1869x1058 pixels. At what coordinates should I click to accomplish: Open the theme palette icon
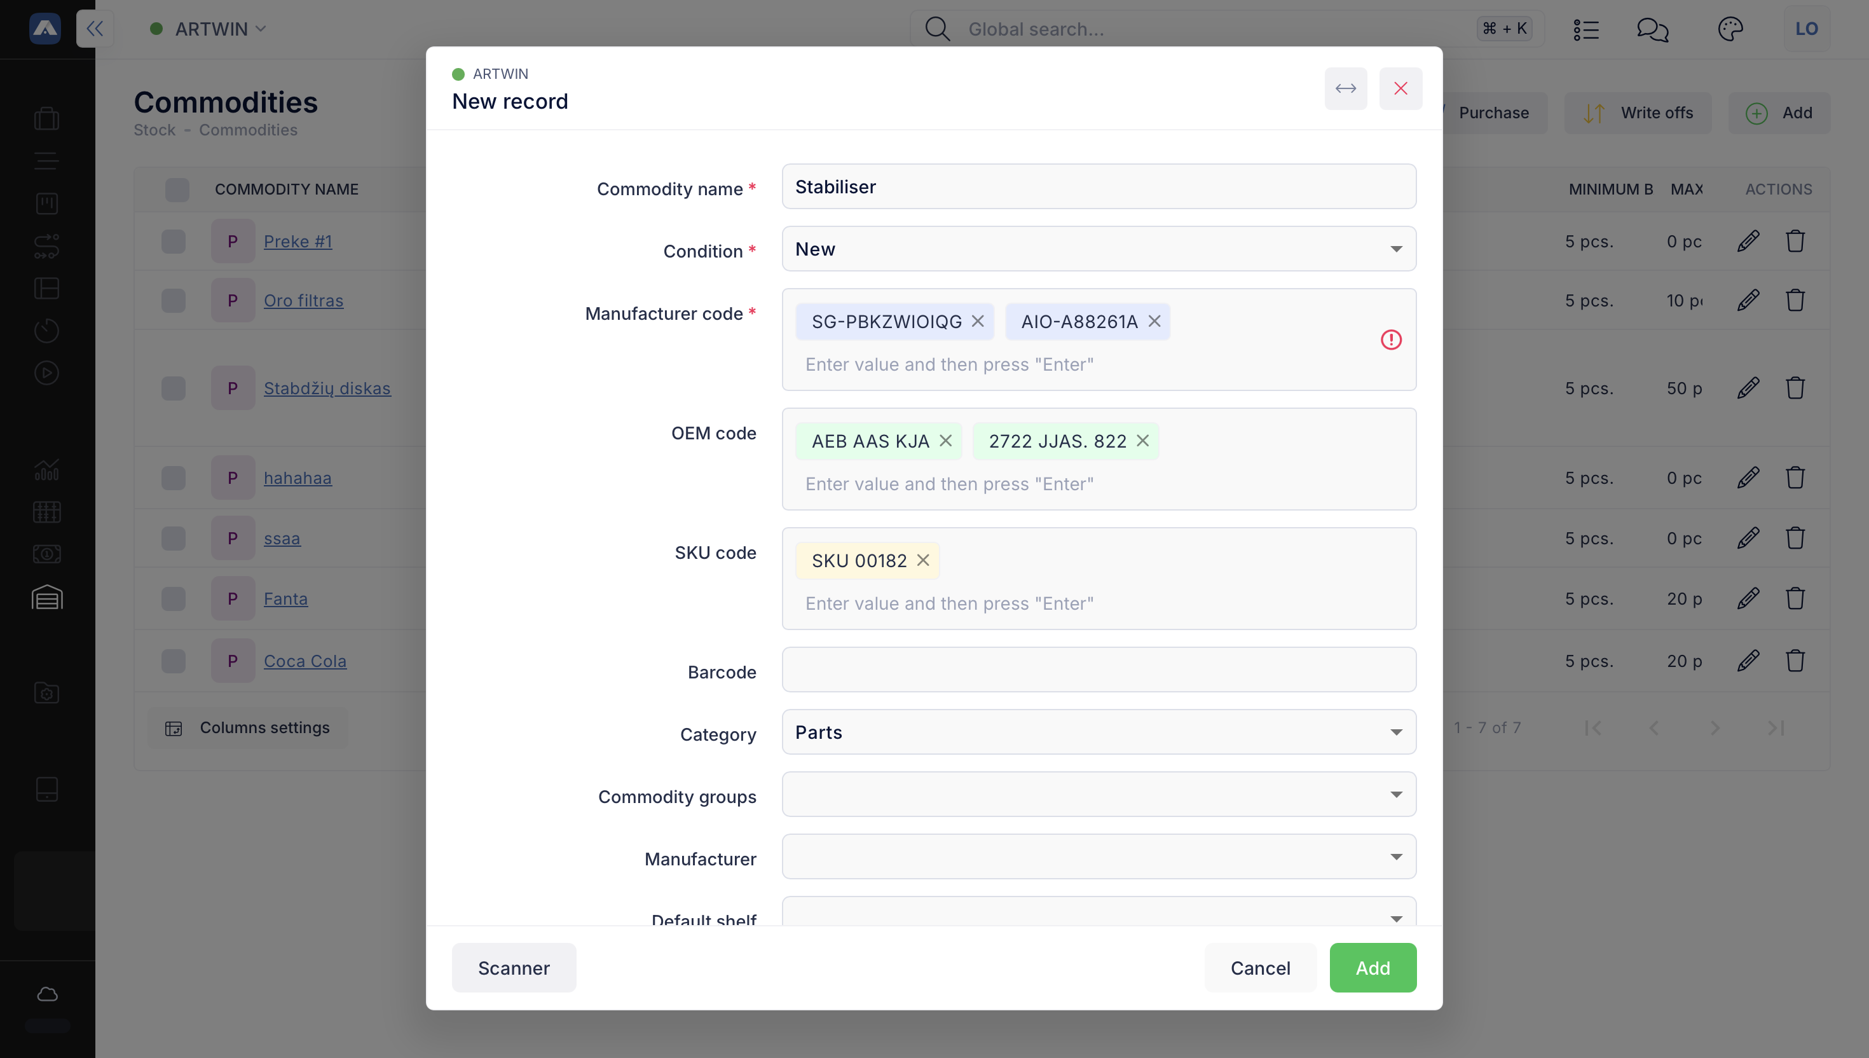(1730, 29)
